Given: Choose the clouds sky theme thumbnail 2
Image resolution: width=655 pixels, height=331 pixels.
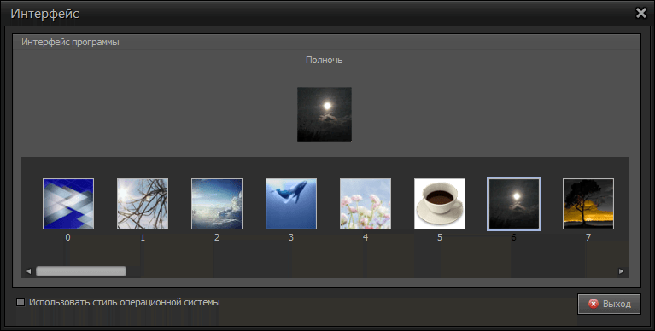Looking at the screenshot, I should coord(217,204).
